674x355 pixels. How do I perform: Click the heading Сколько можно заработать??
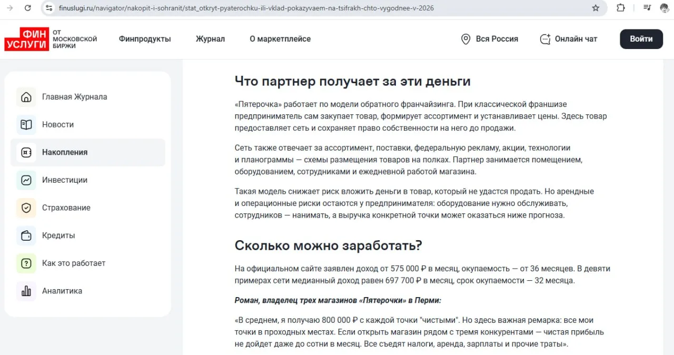point(329,245)
